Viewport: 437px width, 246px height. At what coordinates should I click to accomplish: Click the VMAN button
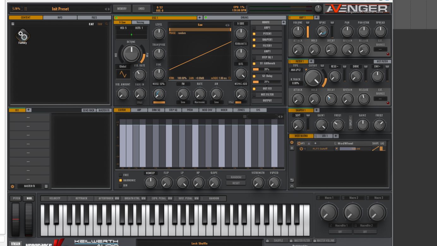[15, 243]
